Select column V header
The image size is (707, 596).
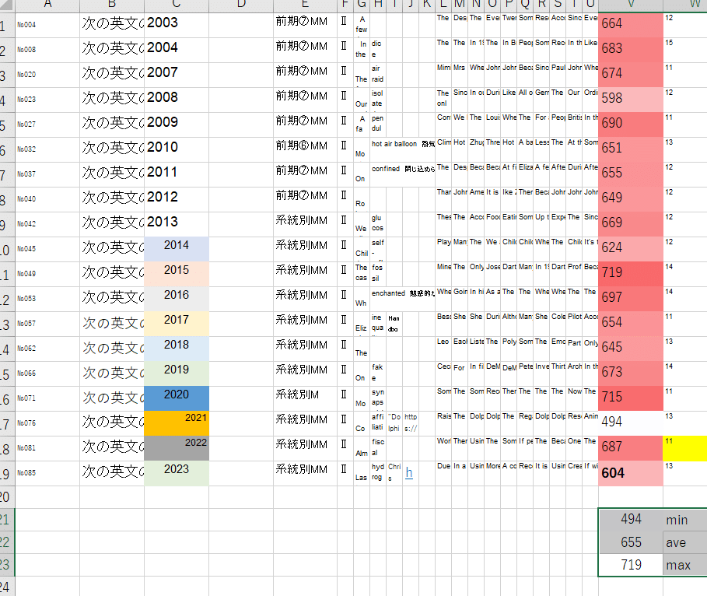(630, 5)
